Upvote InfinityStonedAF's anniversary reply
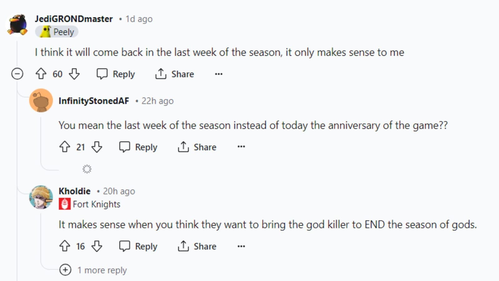Viewport: 499px width, 281px height. click(65, 147)
